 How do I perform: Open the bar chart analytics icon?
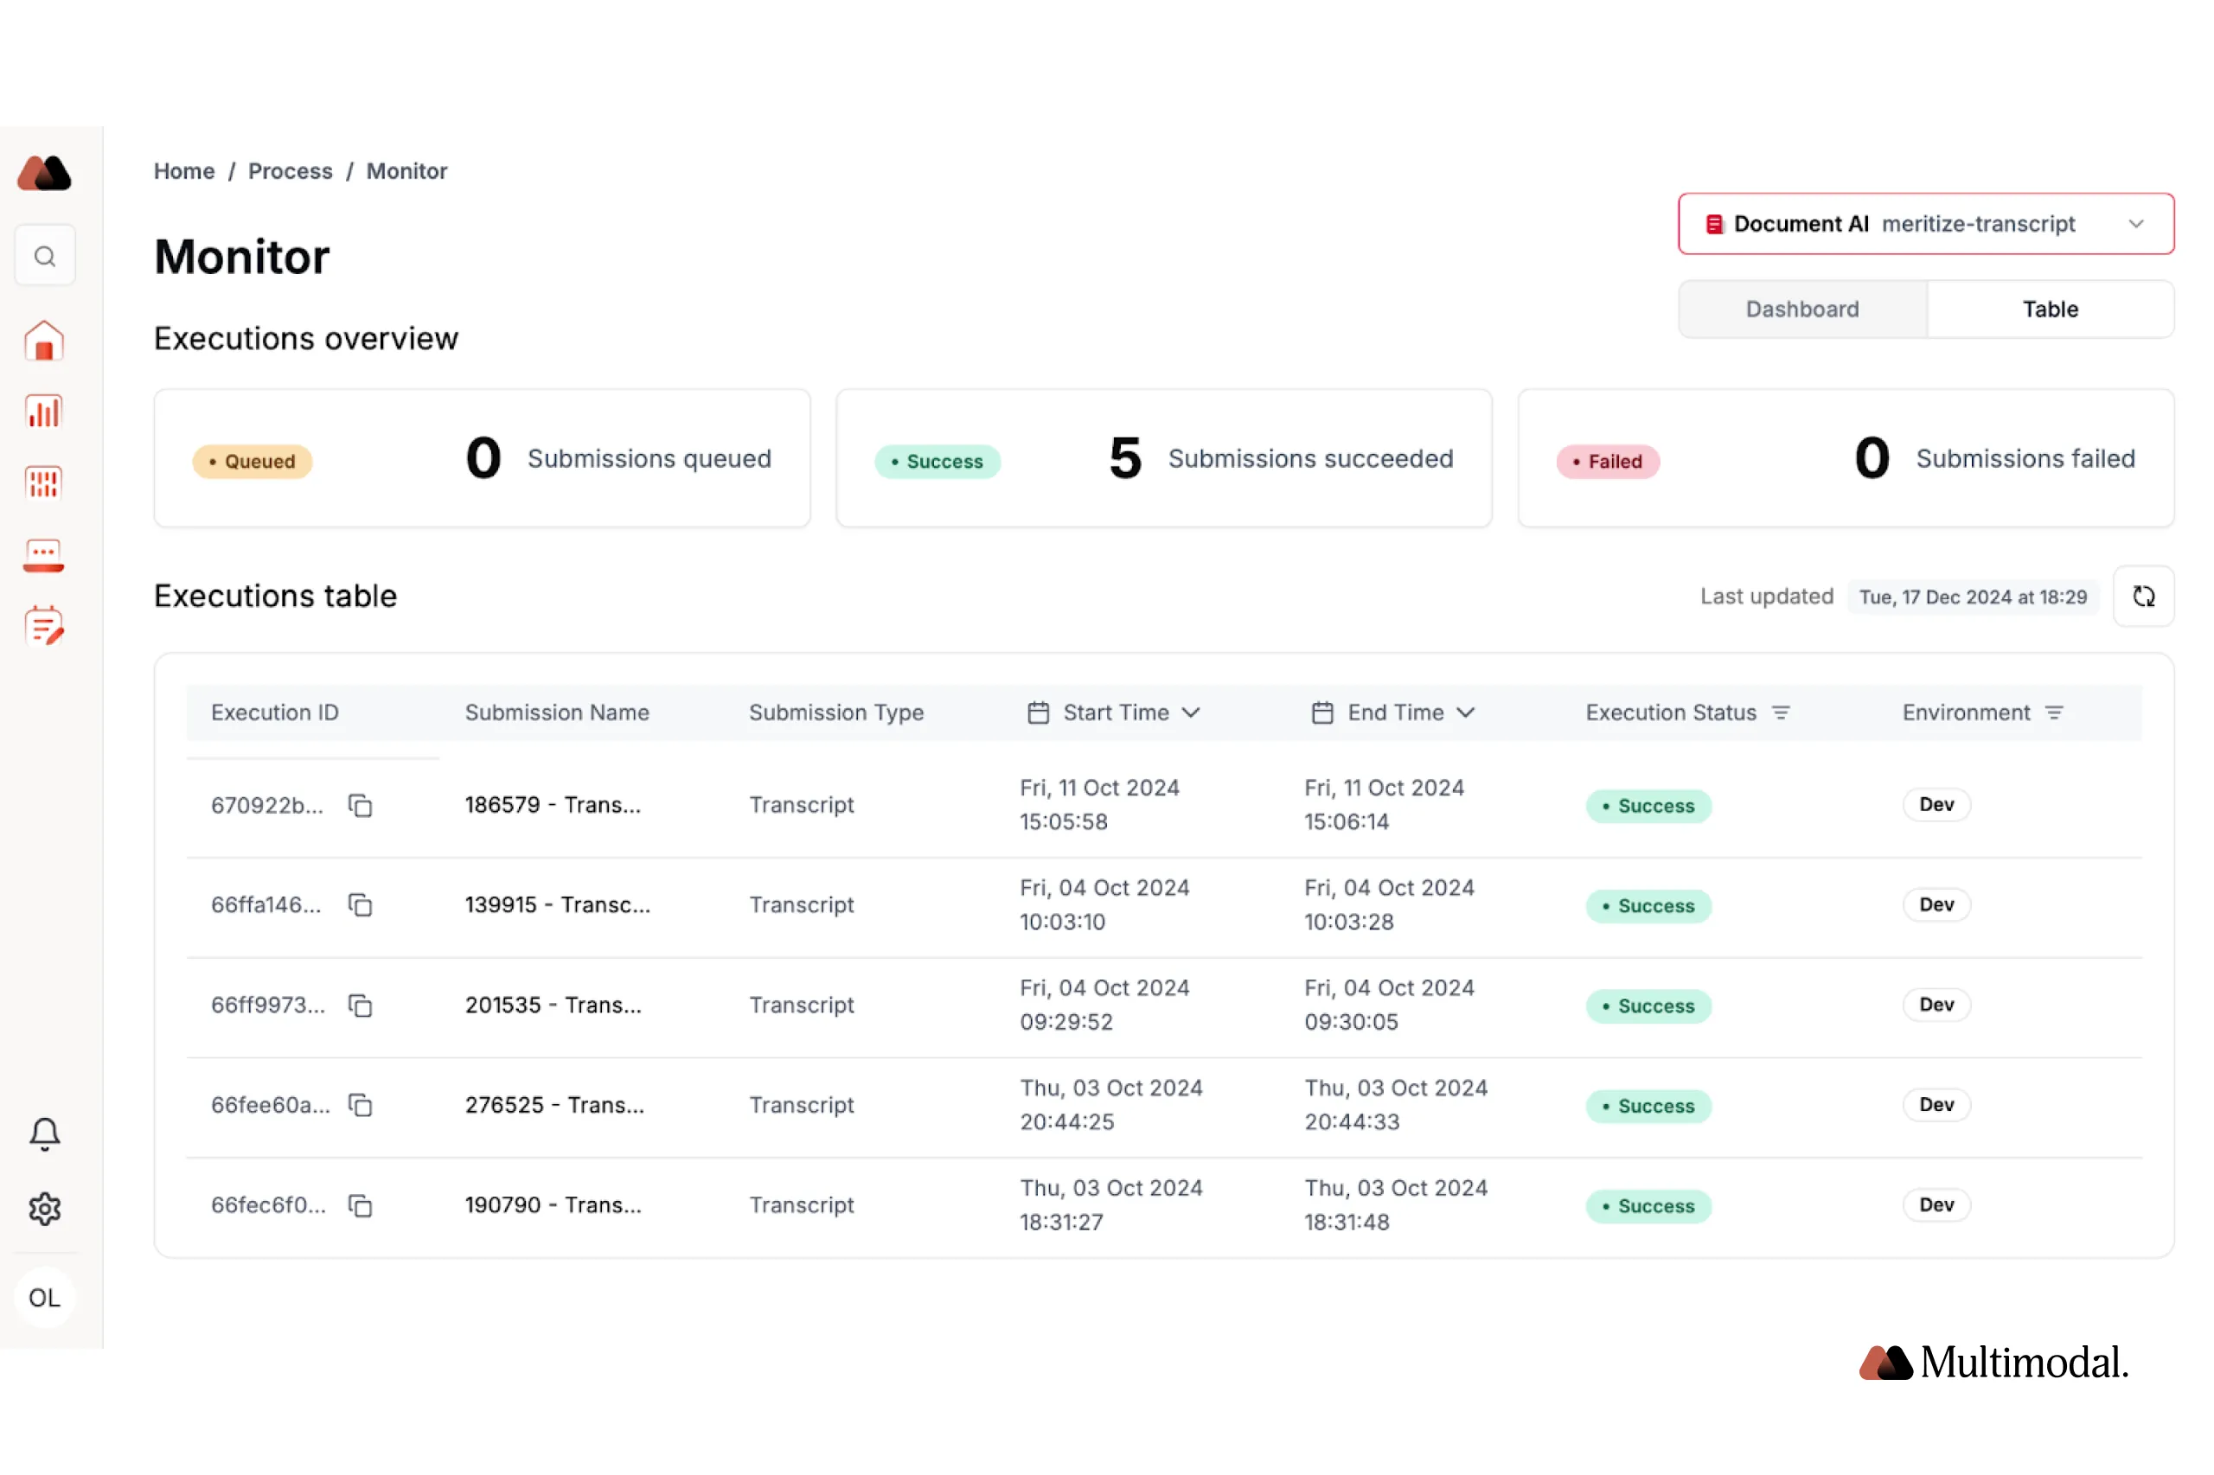pyautogui.click(x=44, y=412)
